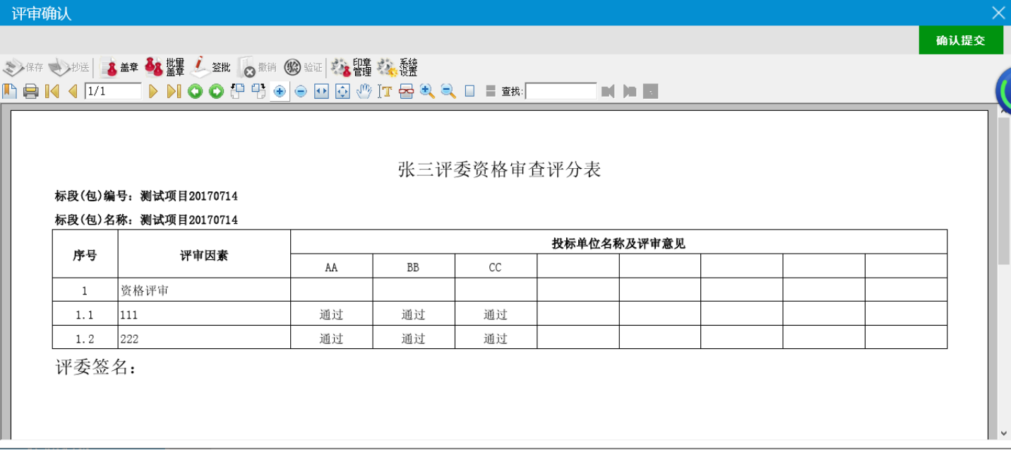Click the 盖章 stamp tool
Image resolution: width=1011 pixels, height=450 pixels.
coord(119,68)
